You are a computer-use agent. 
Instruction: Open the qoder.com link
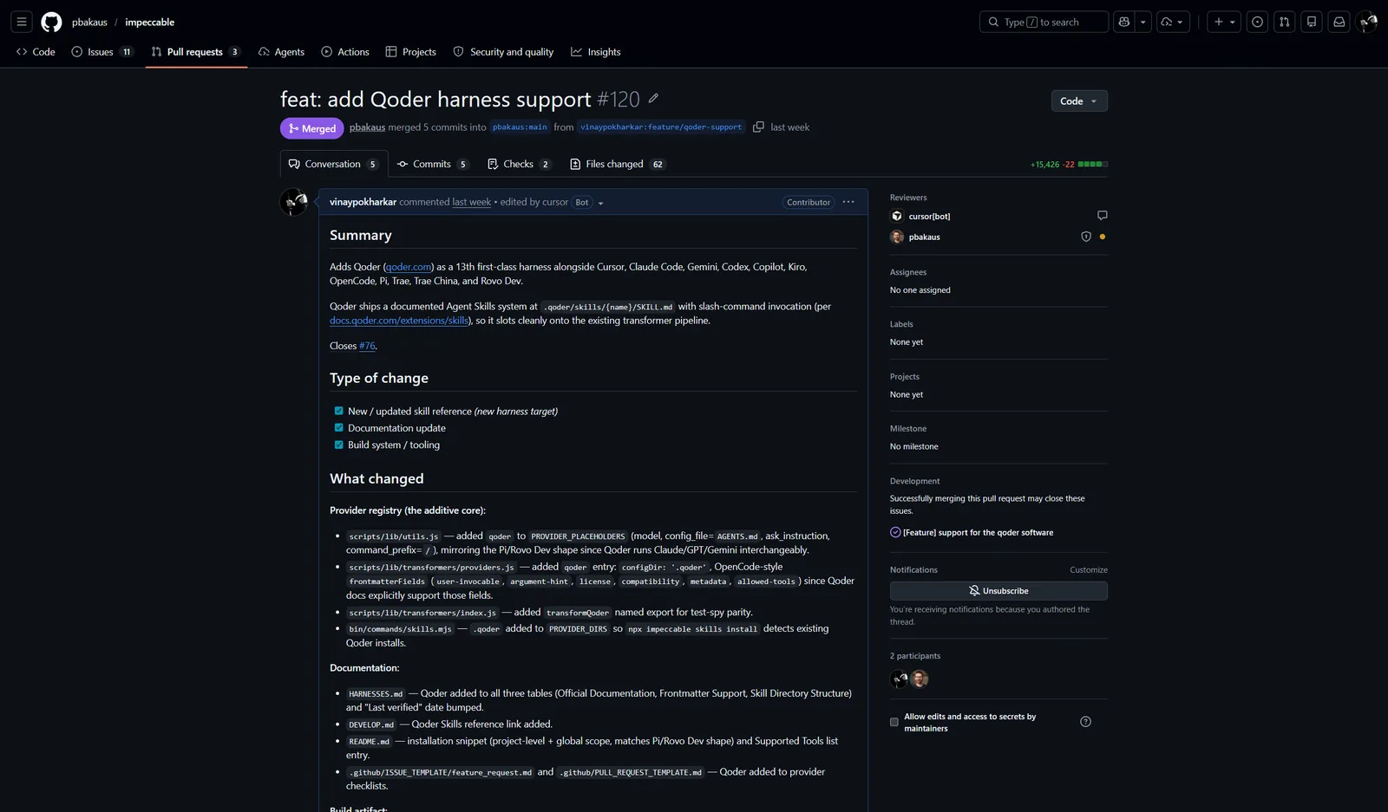(x=409, y=267)
